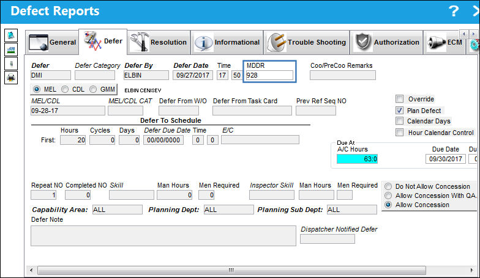Click the Dispatcher Notified Defer field
Image resolution: width=480 pixels, height=278 pixels.
tap(328, 239)
